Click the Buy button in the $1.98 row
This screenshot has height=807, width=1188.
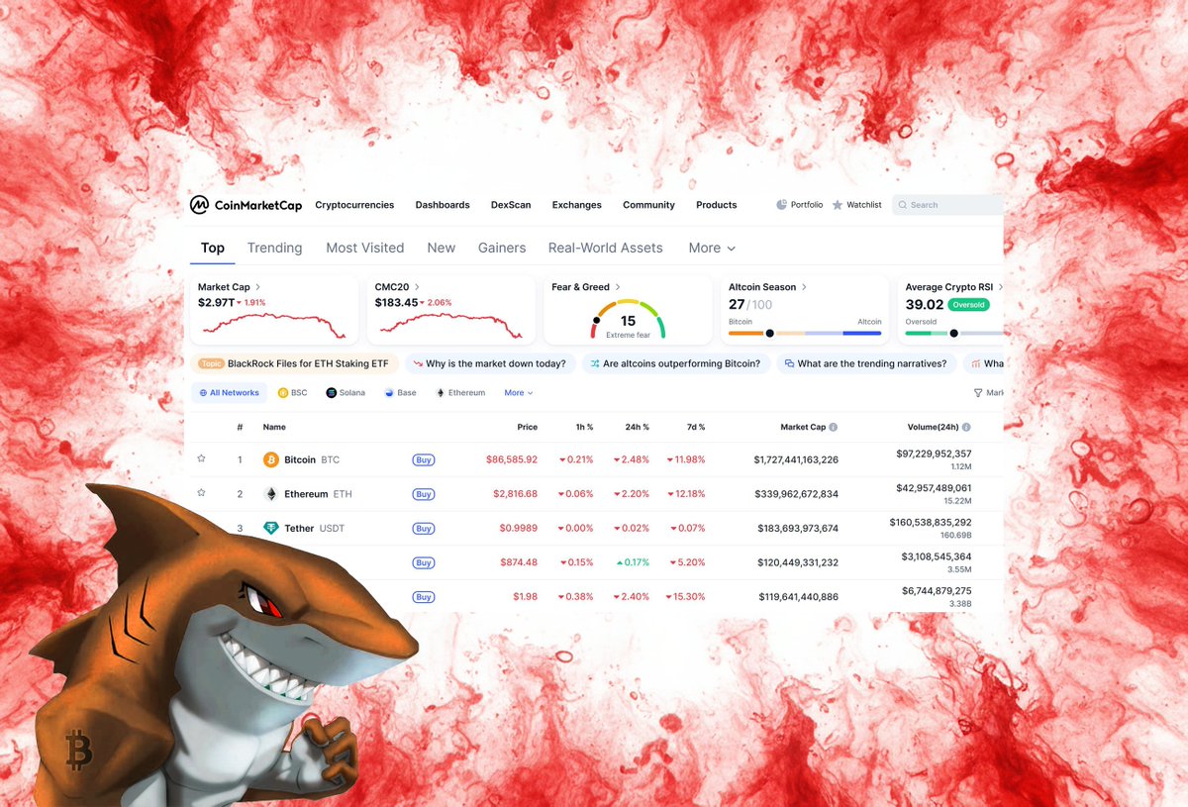coord(424,597)
